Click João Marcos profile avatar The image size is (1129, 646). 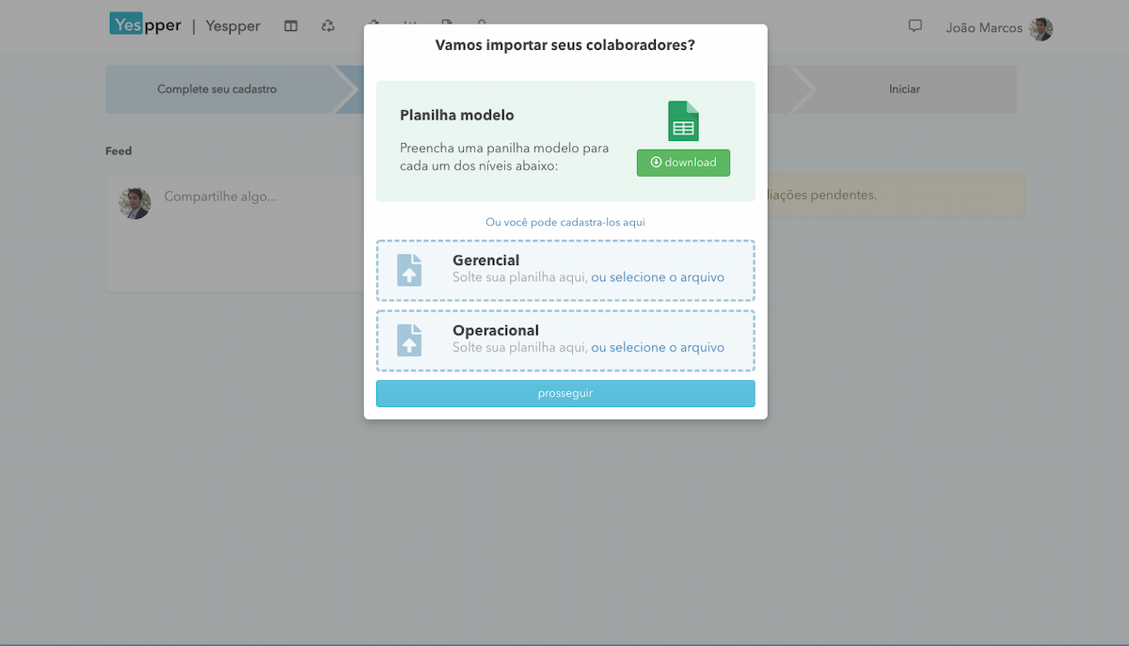coord(1041,28)
